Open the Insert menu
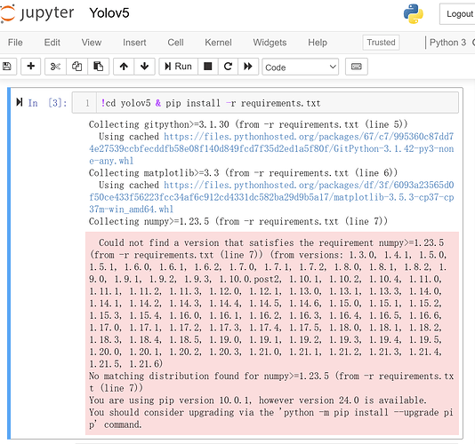The height and width of the screenshot is (444, 475). coord(134,43)
